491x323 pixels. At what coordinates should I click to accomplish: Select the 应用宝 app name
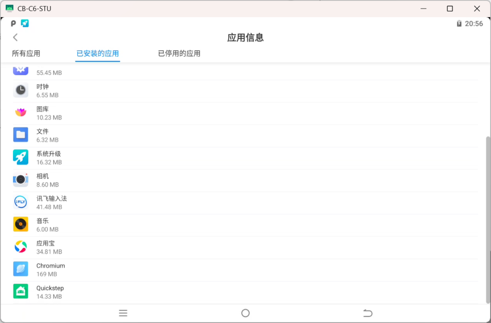(x=46, y=244)
